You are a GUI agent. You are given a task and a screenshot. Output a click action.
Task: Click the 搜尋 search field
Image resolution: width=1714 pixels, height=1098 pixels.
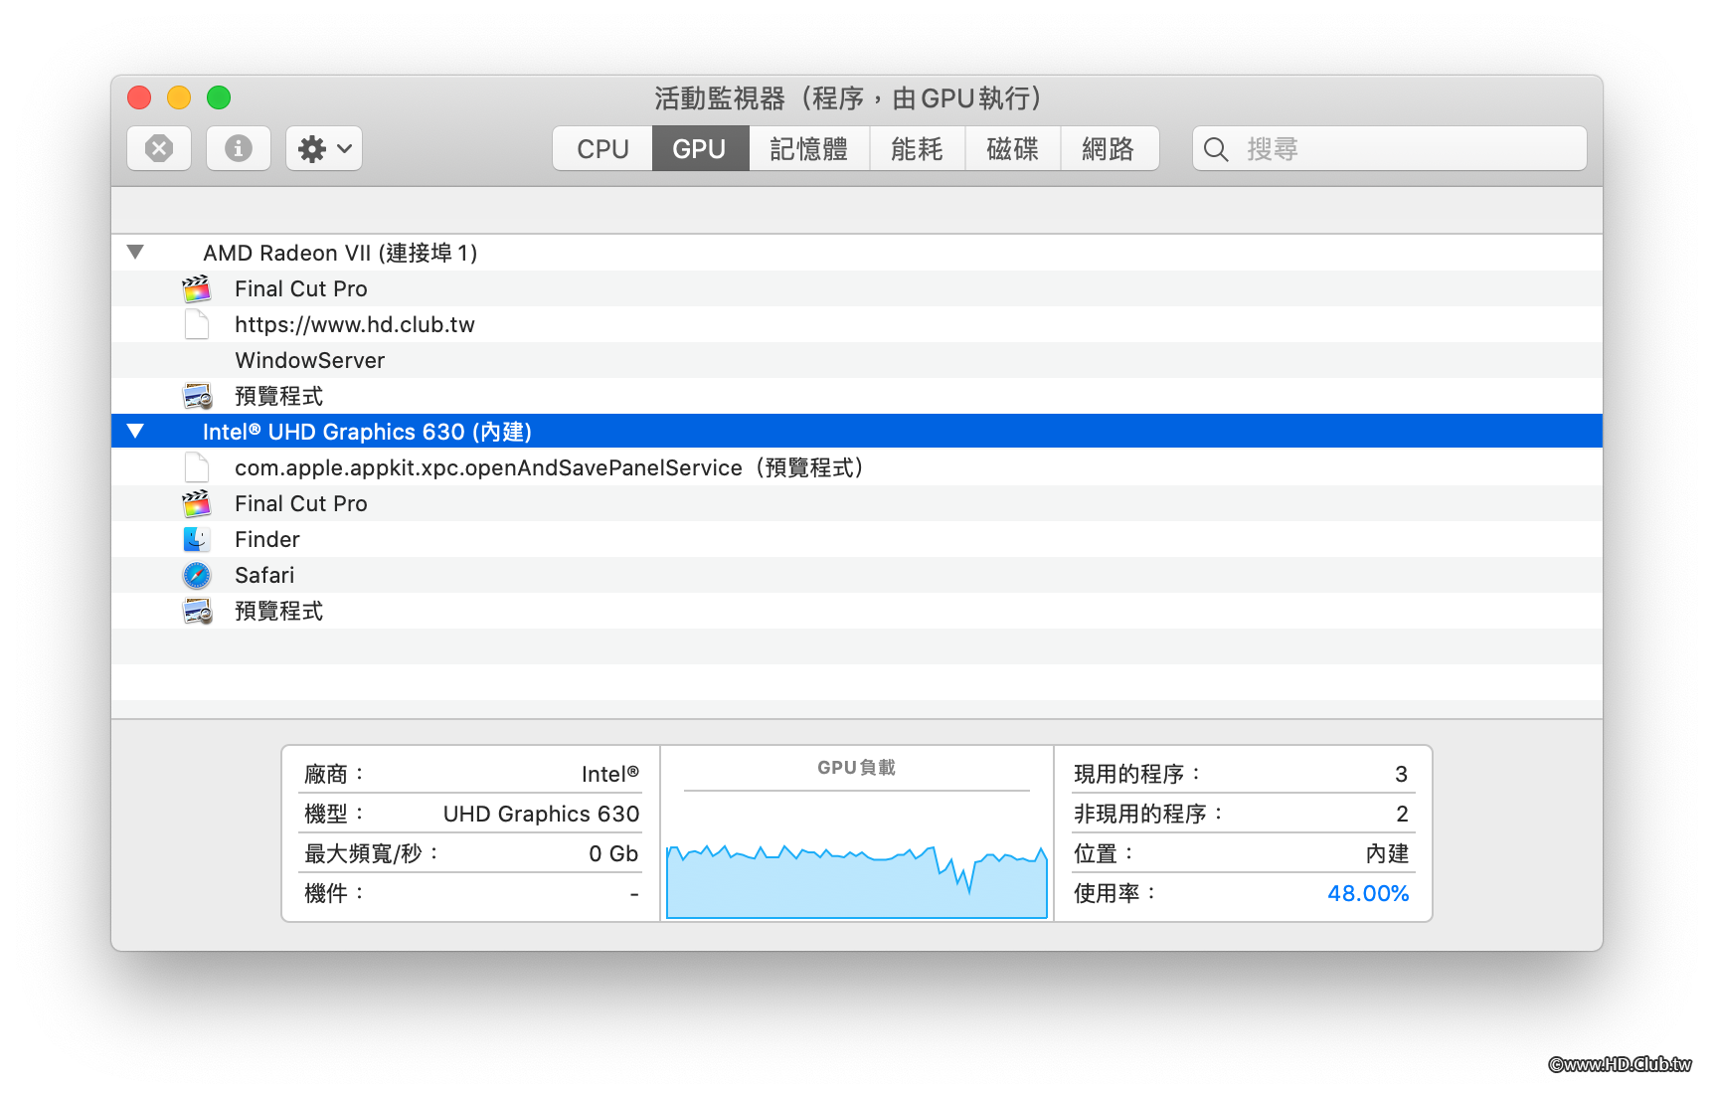(x=1389, y=148)
